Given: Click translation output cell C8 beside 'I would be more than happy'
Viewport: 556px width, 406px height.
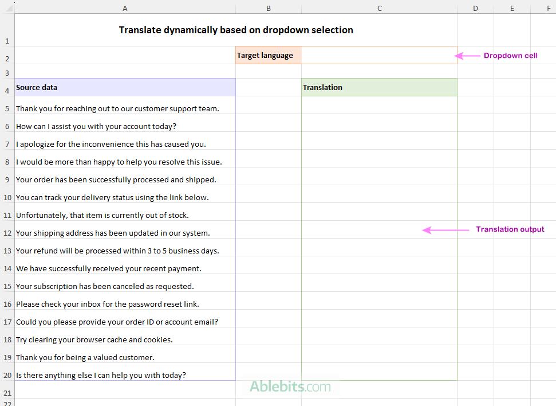Looking at the screenshot, I should coord(379,158).
